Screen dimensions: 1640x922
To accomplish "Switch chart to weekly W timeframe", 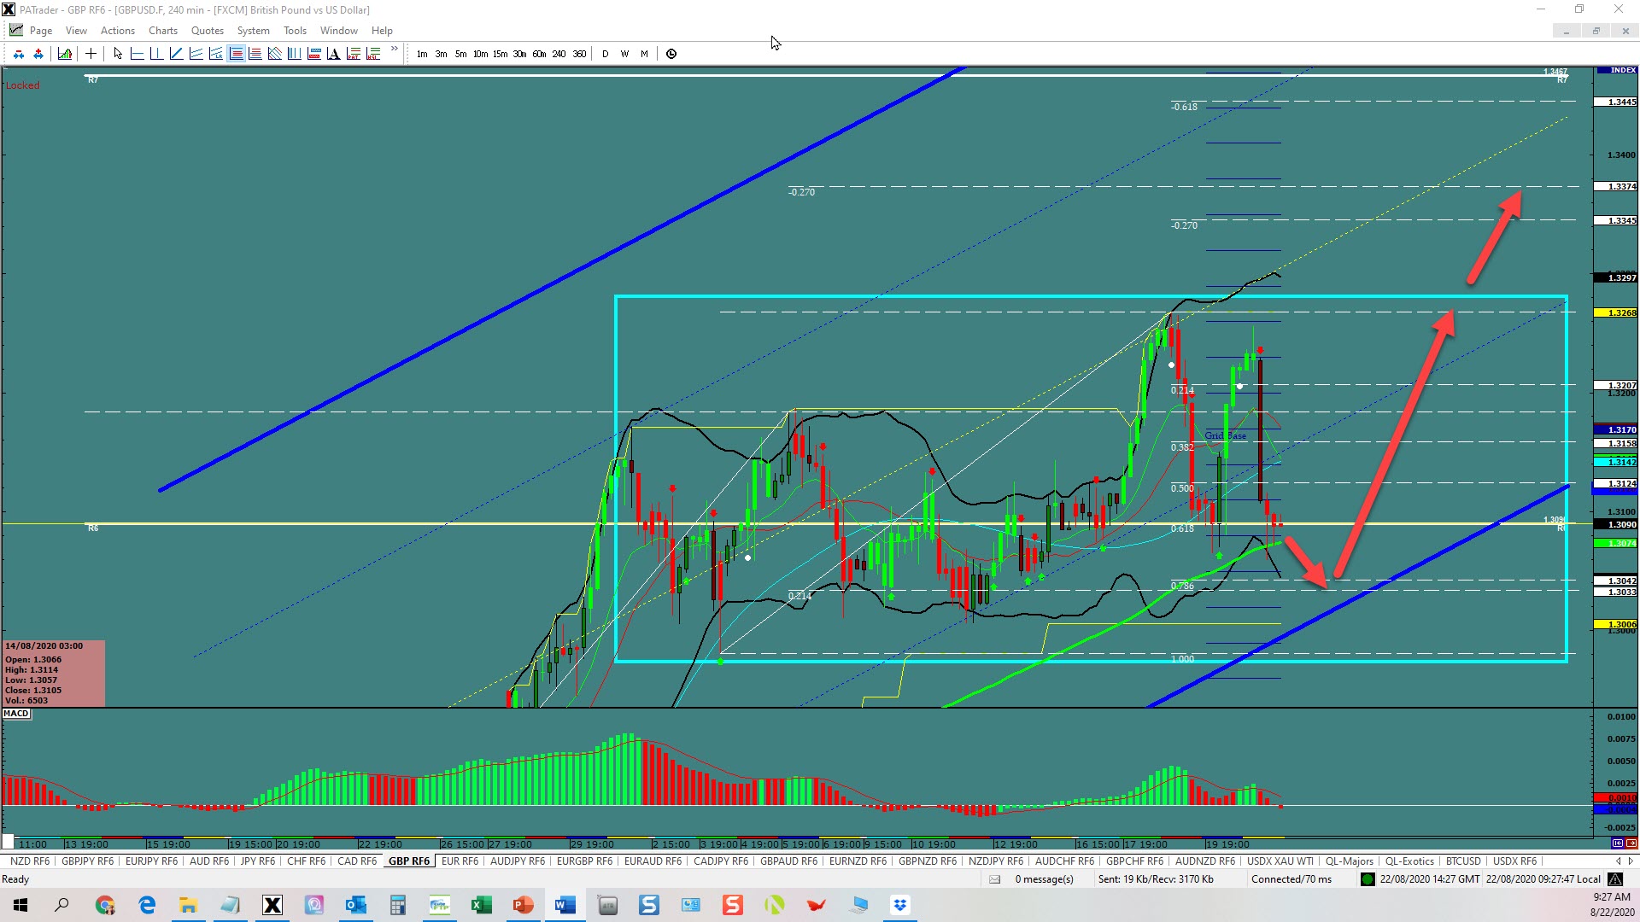I will (625, 54).
